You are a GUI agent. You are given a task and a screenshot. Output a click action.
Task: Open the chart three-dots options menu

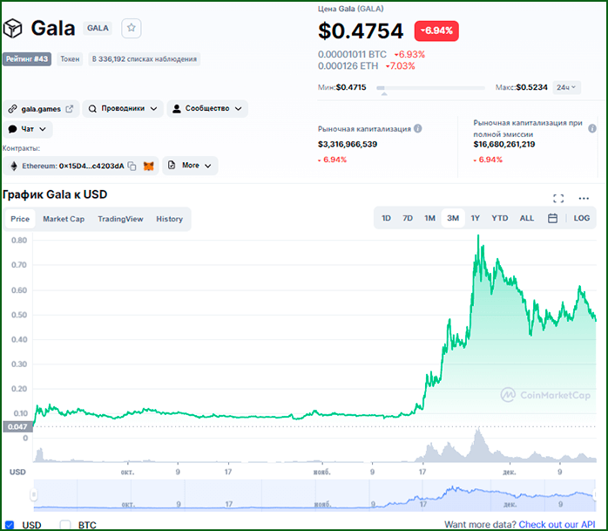click(584, 198)
